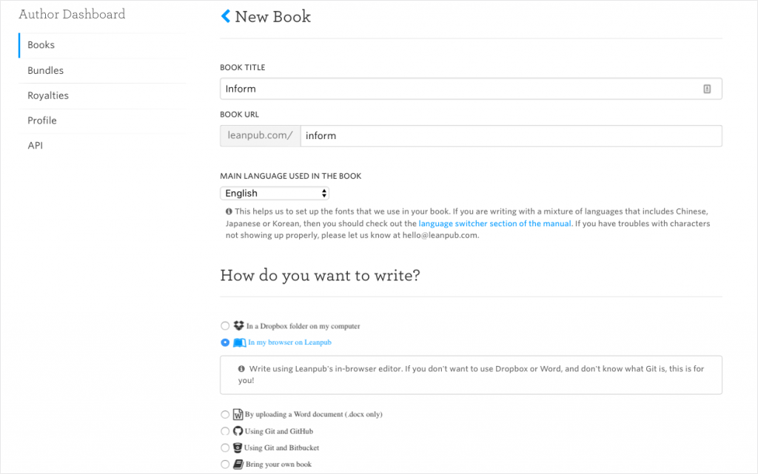Select In my browser on Leanpub radio

(225, 342)
